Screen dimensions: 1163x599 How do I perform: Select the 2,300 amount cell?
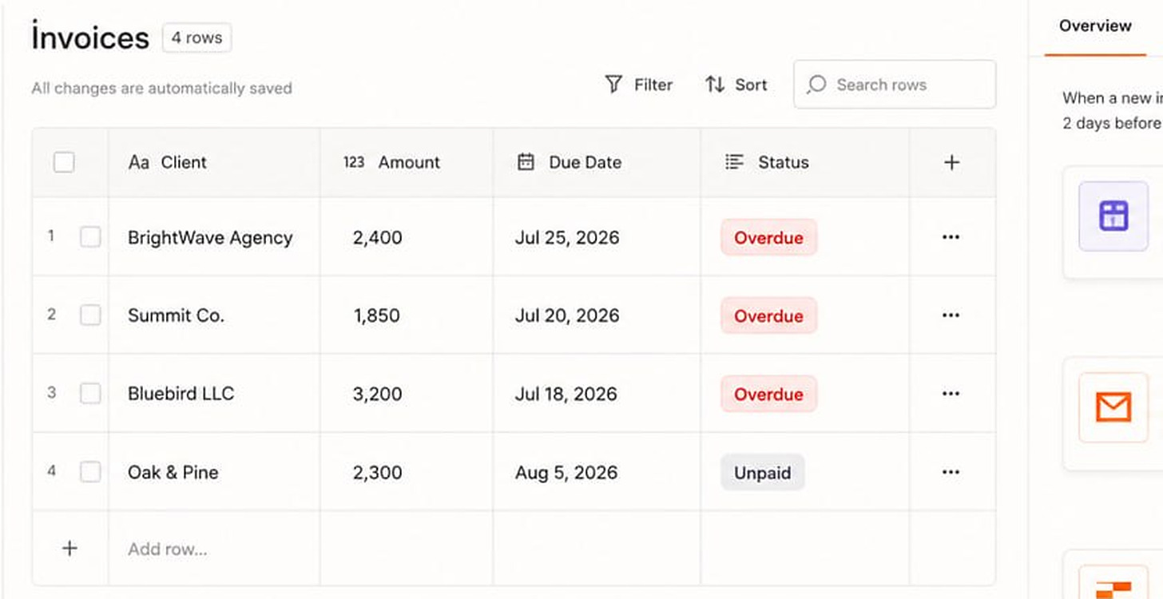pos(407,472)
